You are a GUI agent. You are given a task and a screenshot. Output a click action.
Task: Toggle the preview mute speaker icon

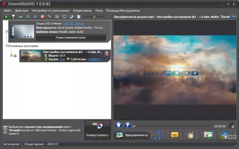click(x=232, y=126)
